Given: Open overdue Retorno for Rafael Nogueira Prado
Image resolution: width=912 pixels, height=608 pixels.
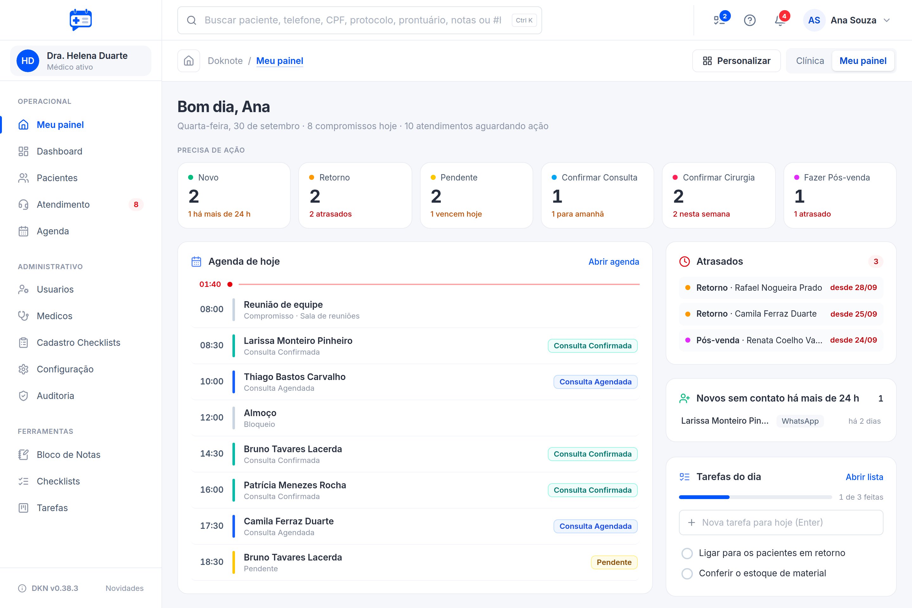Looking at the screenshot, I should (x=781, y=288).
